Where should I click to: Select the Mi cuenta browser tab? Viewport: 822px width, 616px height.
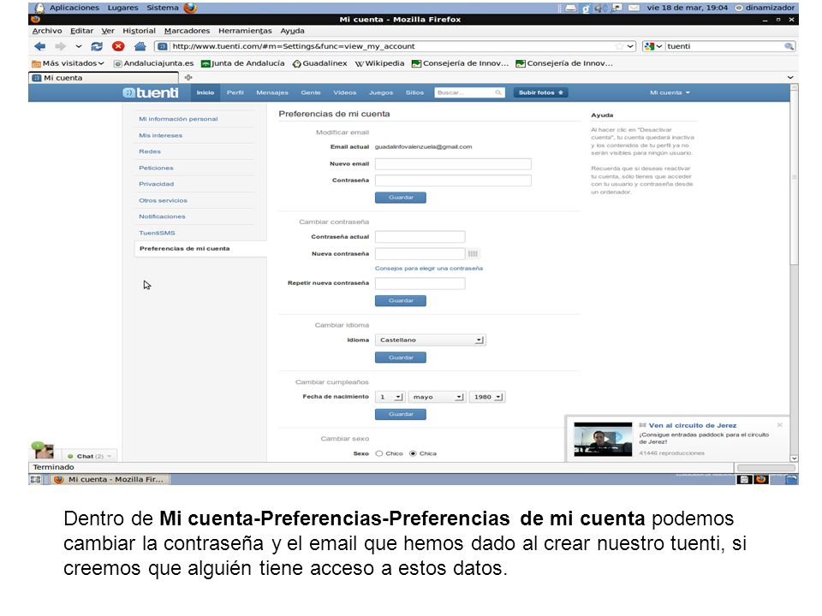104,78
